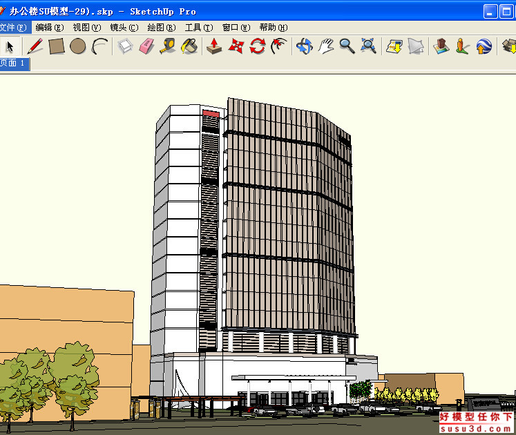Pick the Paint Bucket tool
Screen dimensions: 516x435
[x=189, y=46]
